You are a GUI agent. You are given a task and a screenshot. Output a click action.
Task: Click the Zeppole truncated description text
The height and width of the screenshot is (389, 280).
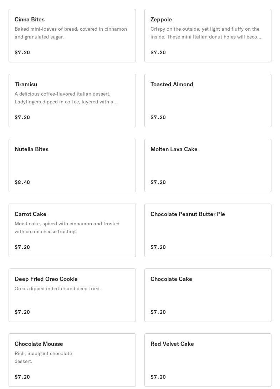click(x=205, y=33)
